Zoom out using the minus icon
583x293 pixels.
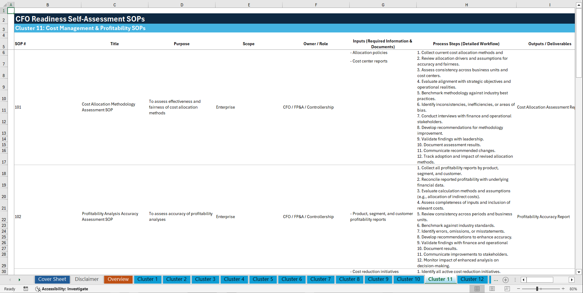[519, 289]
